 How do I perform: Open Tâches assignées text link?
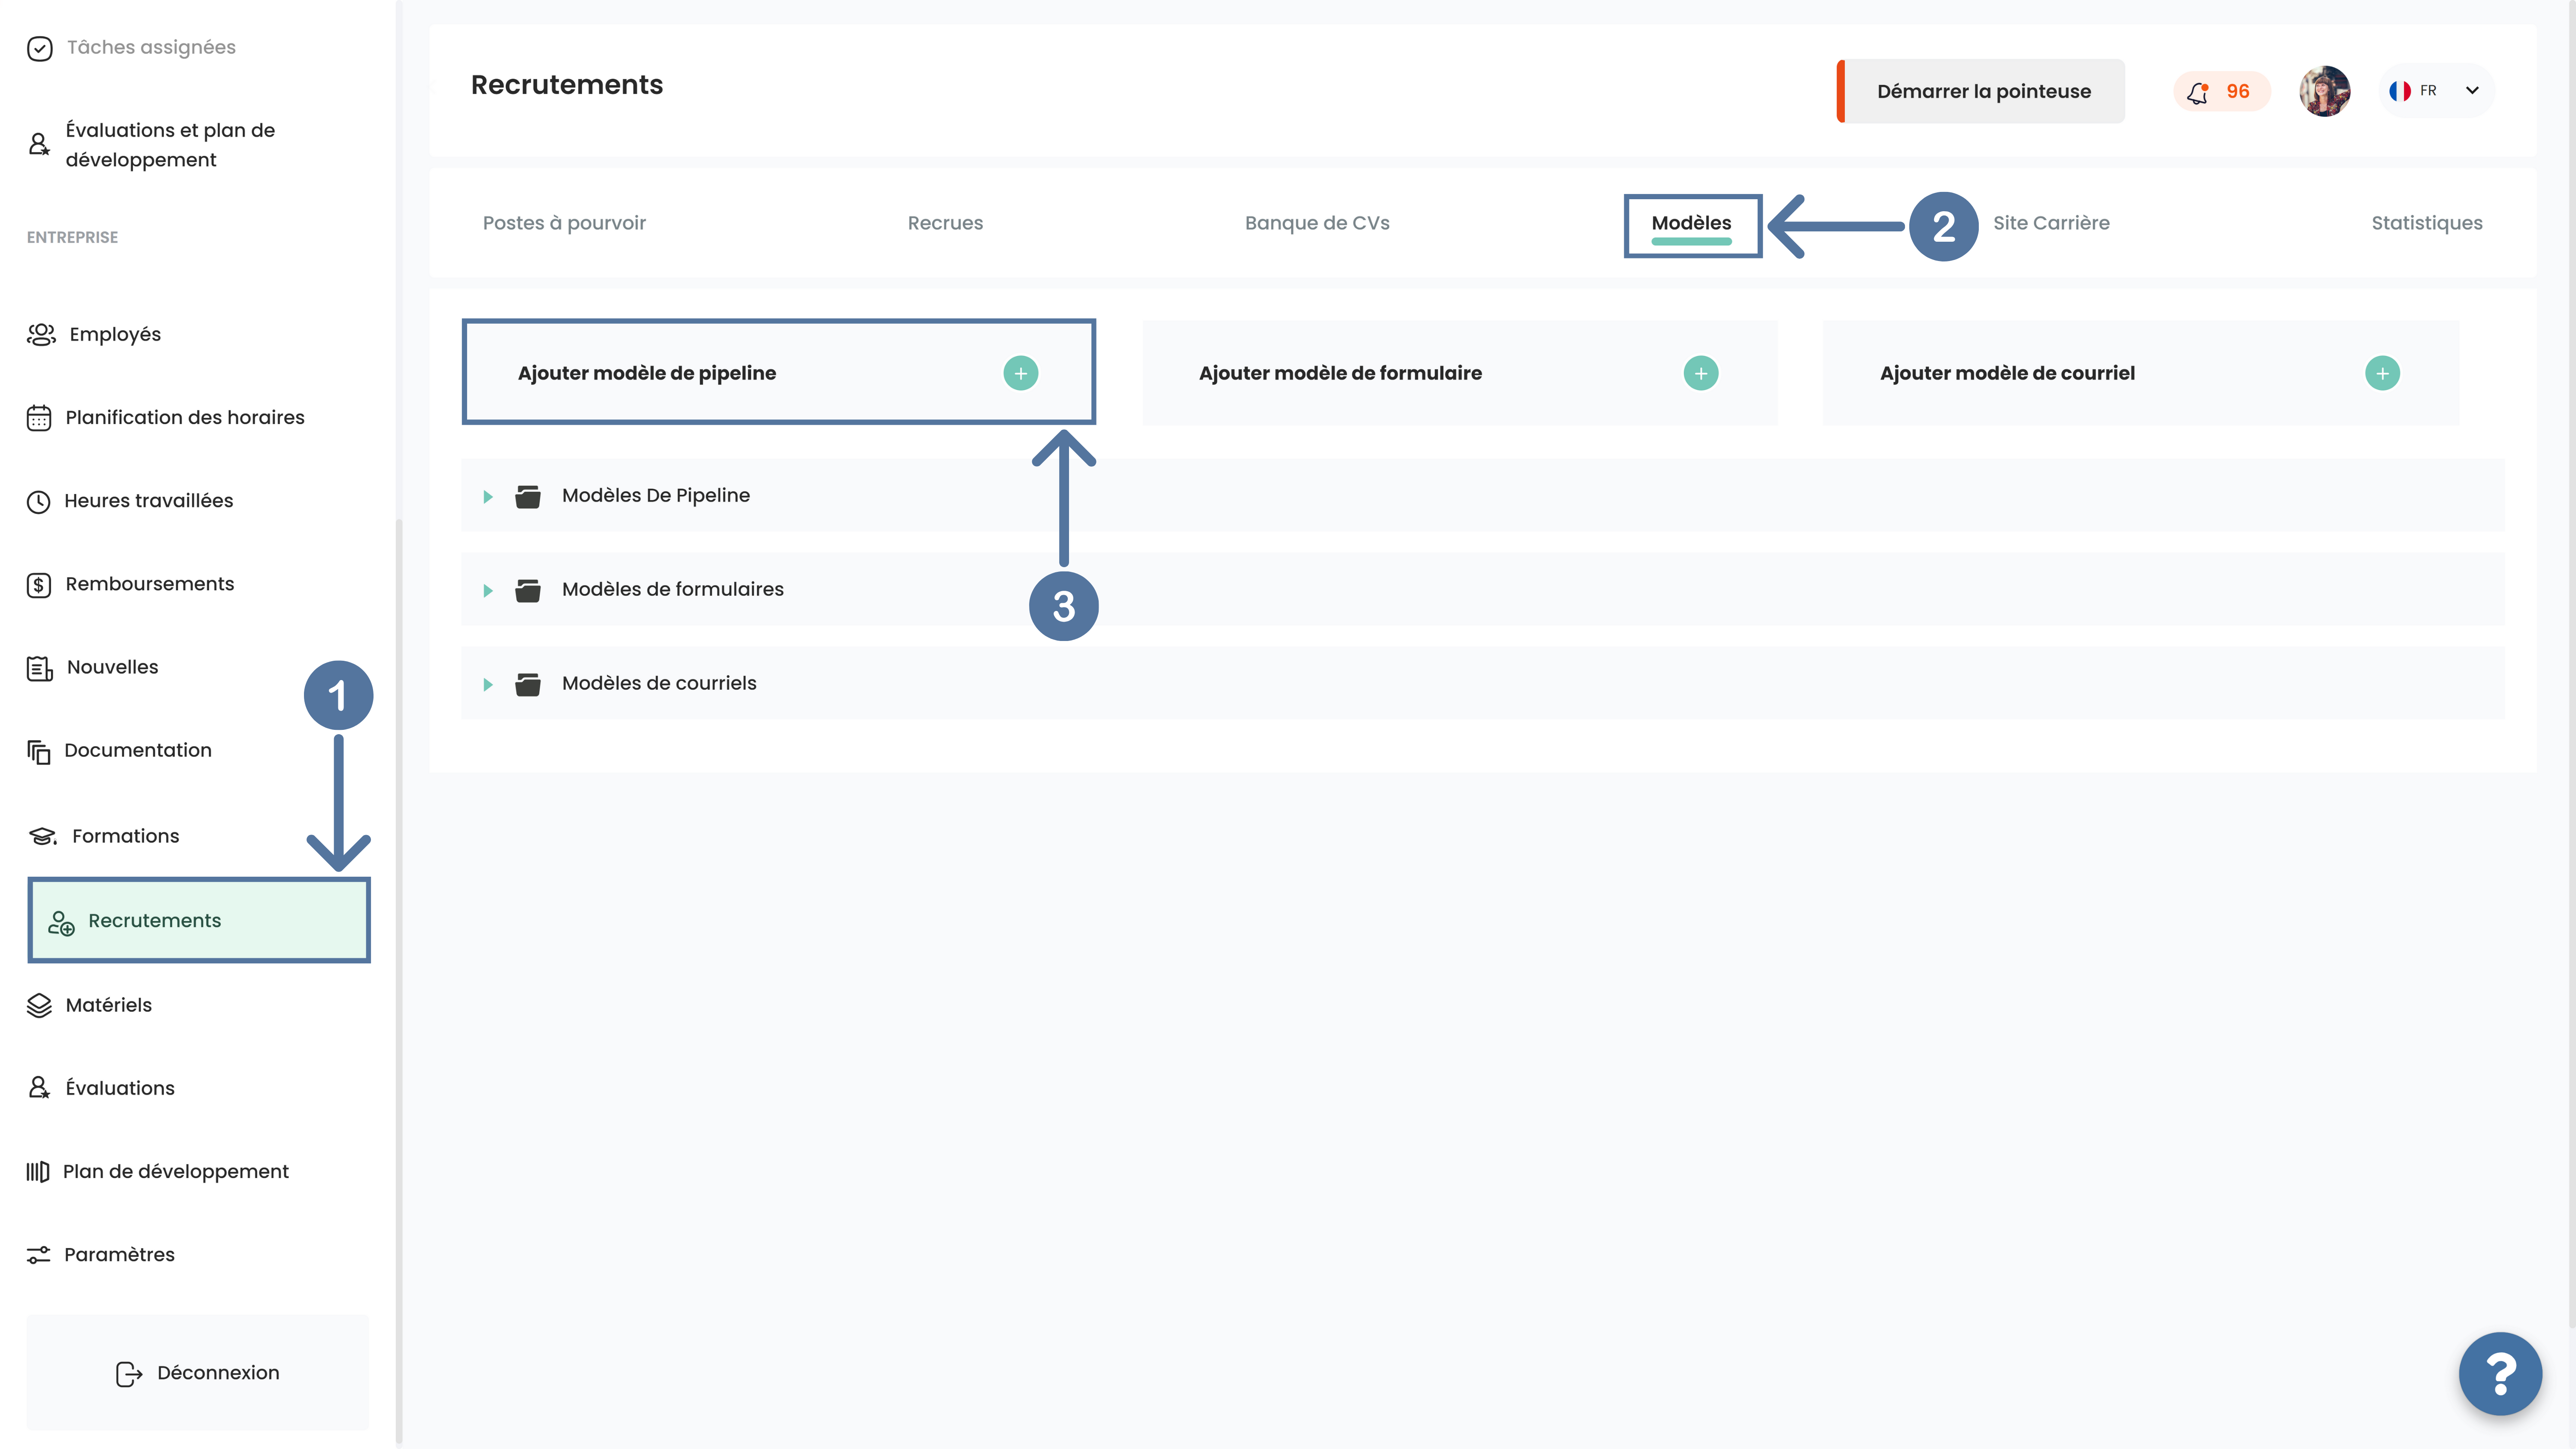tap(151, 48)
